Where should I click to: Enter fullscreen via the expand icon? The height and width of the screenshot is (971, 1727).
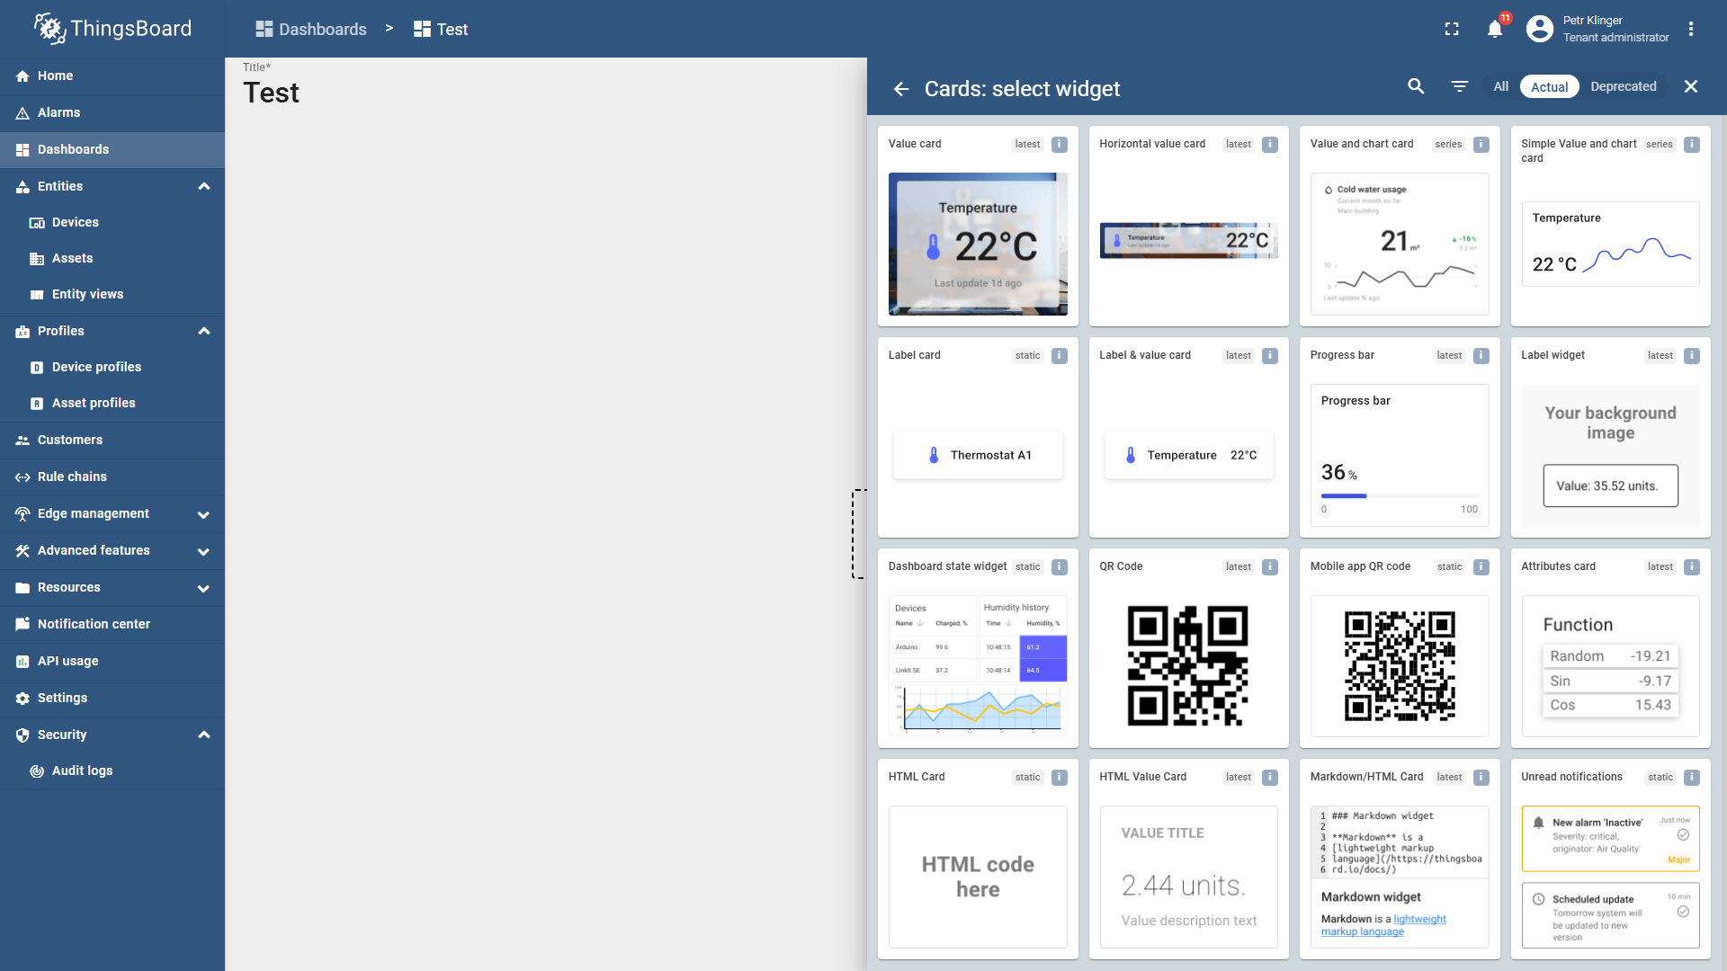pos(1451,29)
